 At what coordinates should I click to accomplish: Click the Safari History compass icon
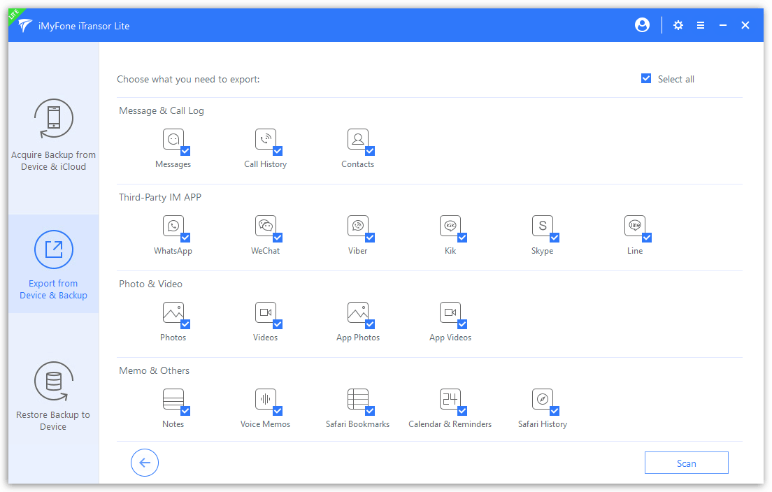(x=543, y=399)
